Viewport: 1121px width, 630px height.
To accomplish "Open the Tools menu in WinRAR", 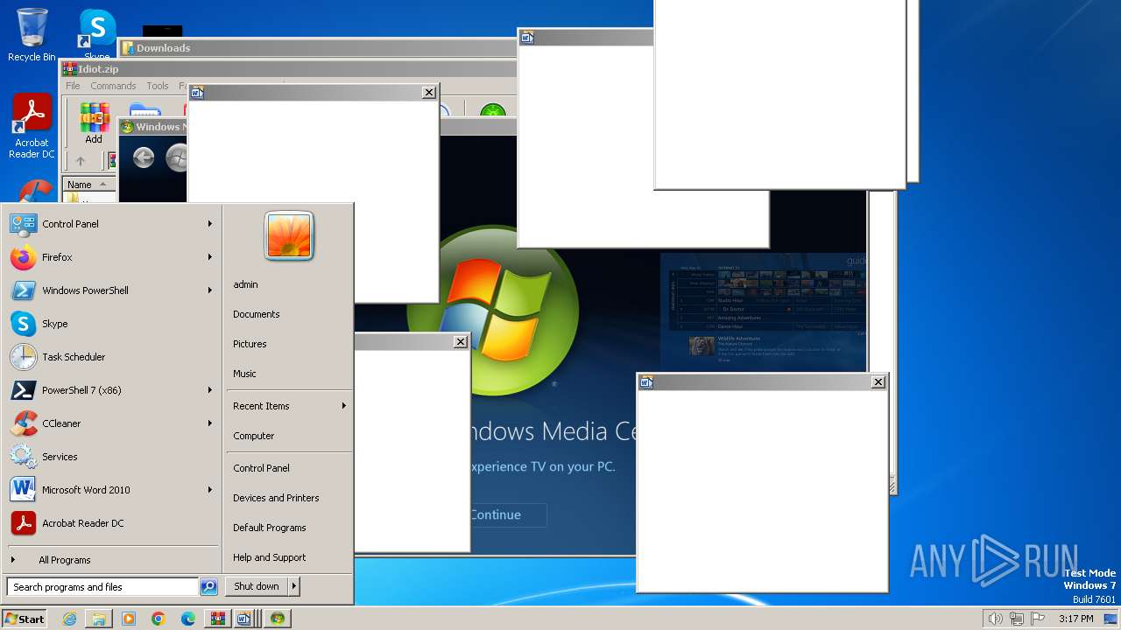I will pos(158,86).
